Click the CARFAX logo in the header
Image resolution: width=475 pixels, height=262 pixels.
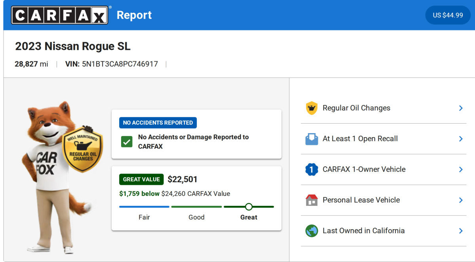pyautogui.click(x=59, y=15)
